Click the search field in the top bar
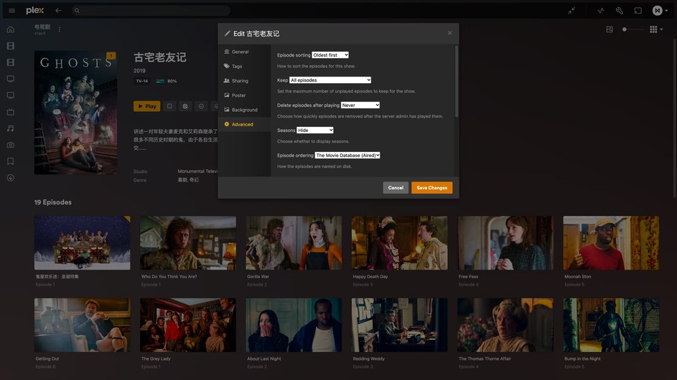The width and height of the screenshot is (677, 380). [151, 10]
